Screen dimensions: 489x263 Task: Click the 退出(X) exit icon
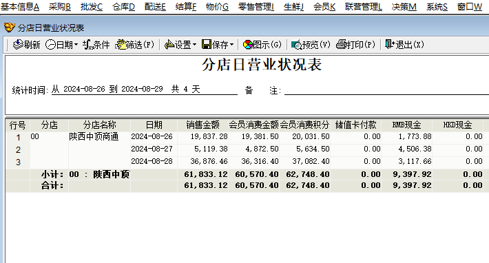click(x=390, y=45)
